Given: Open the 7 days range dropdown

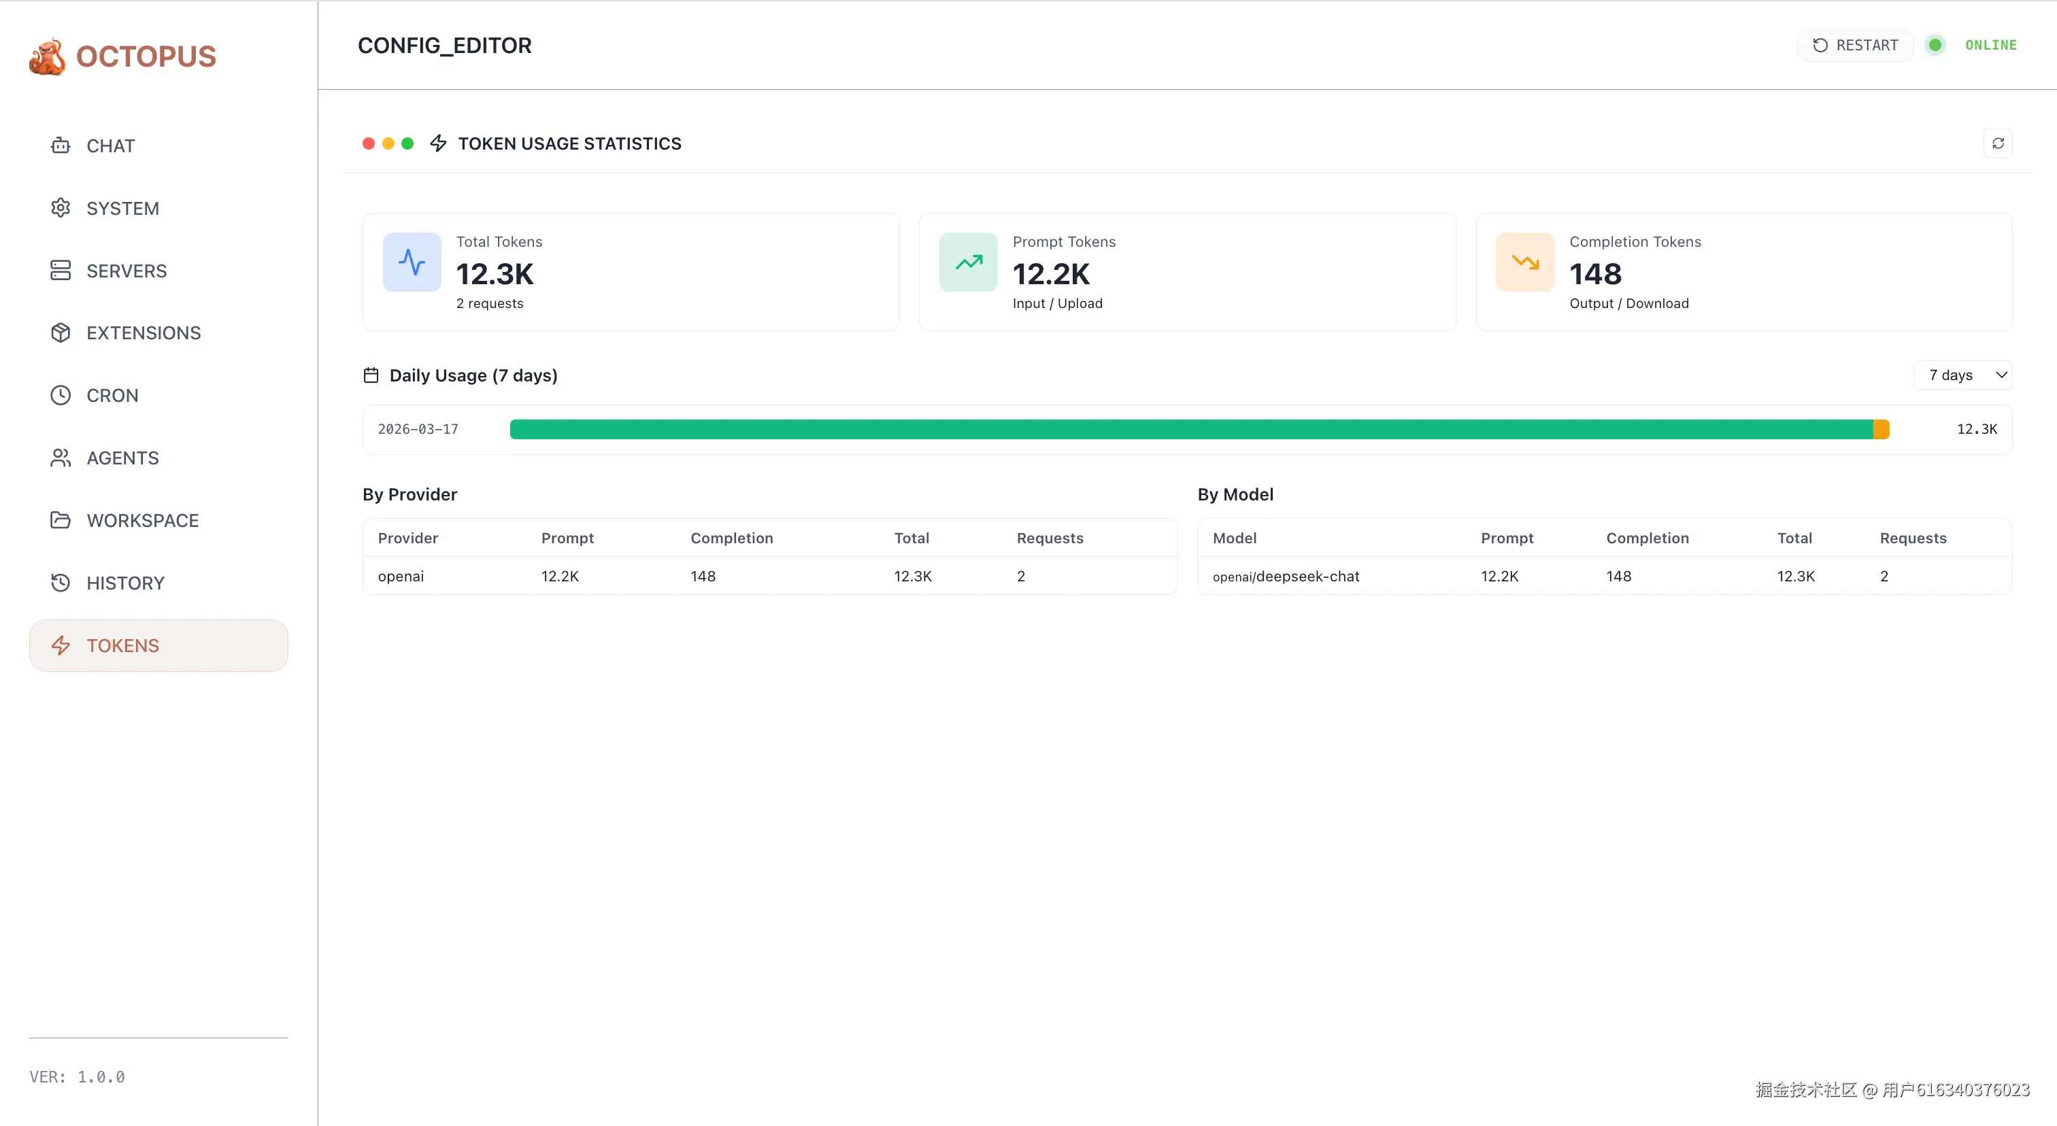Looking at the screenshot, I should (x=1962, y=375).
